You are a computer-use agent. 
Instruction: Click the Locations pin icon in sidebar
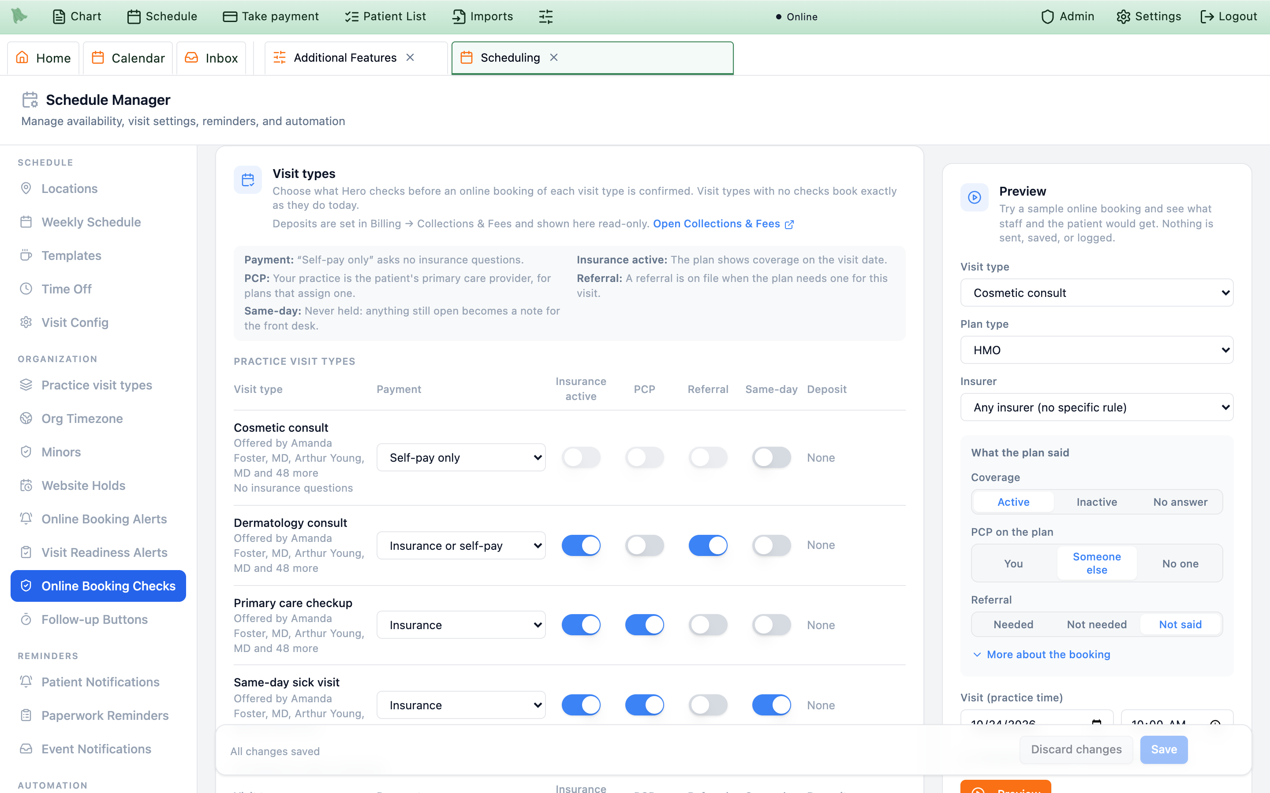click(x=26, y=188)
